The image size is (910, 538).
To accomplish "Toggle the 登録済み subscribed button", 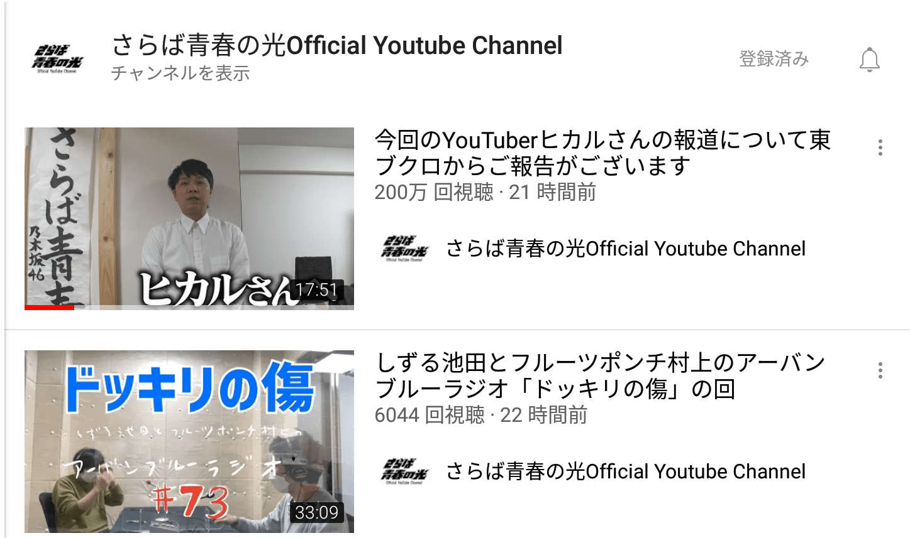I will pos(774,59).
